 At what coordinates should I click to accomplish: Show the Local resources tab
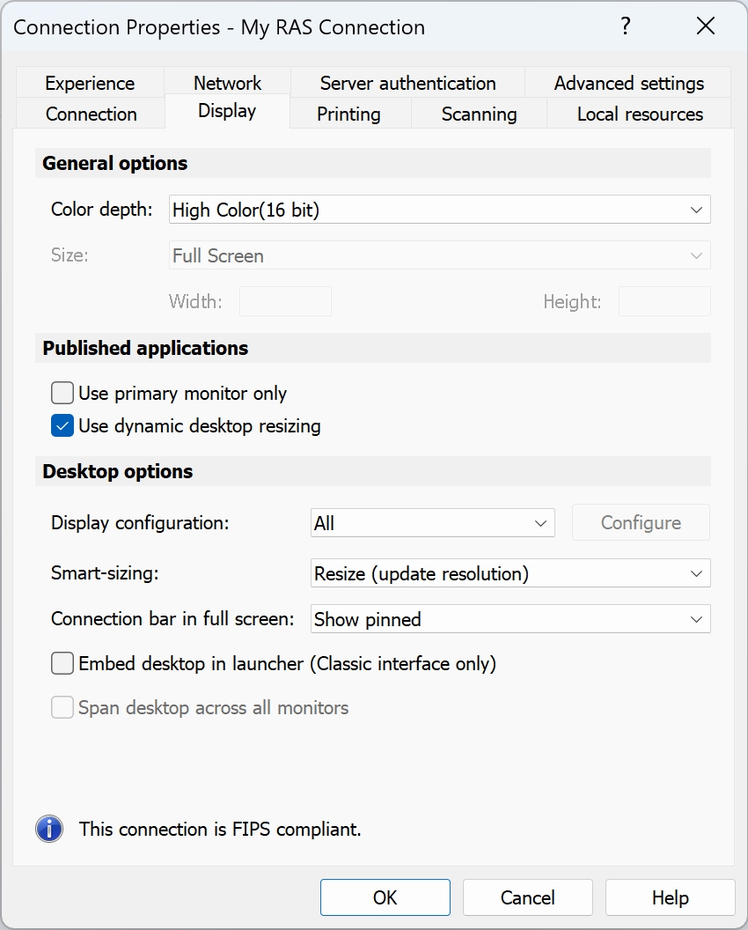640,114
